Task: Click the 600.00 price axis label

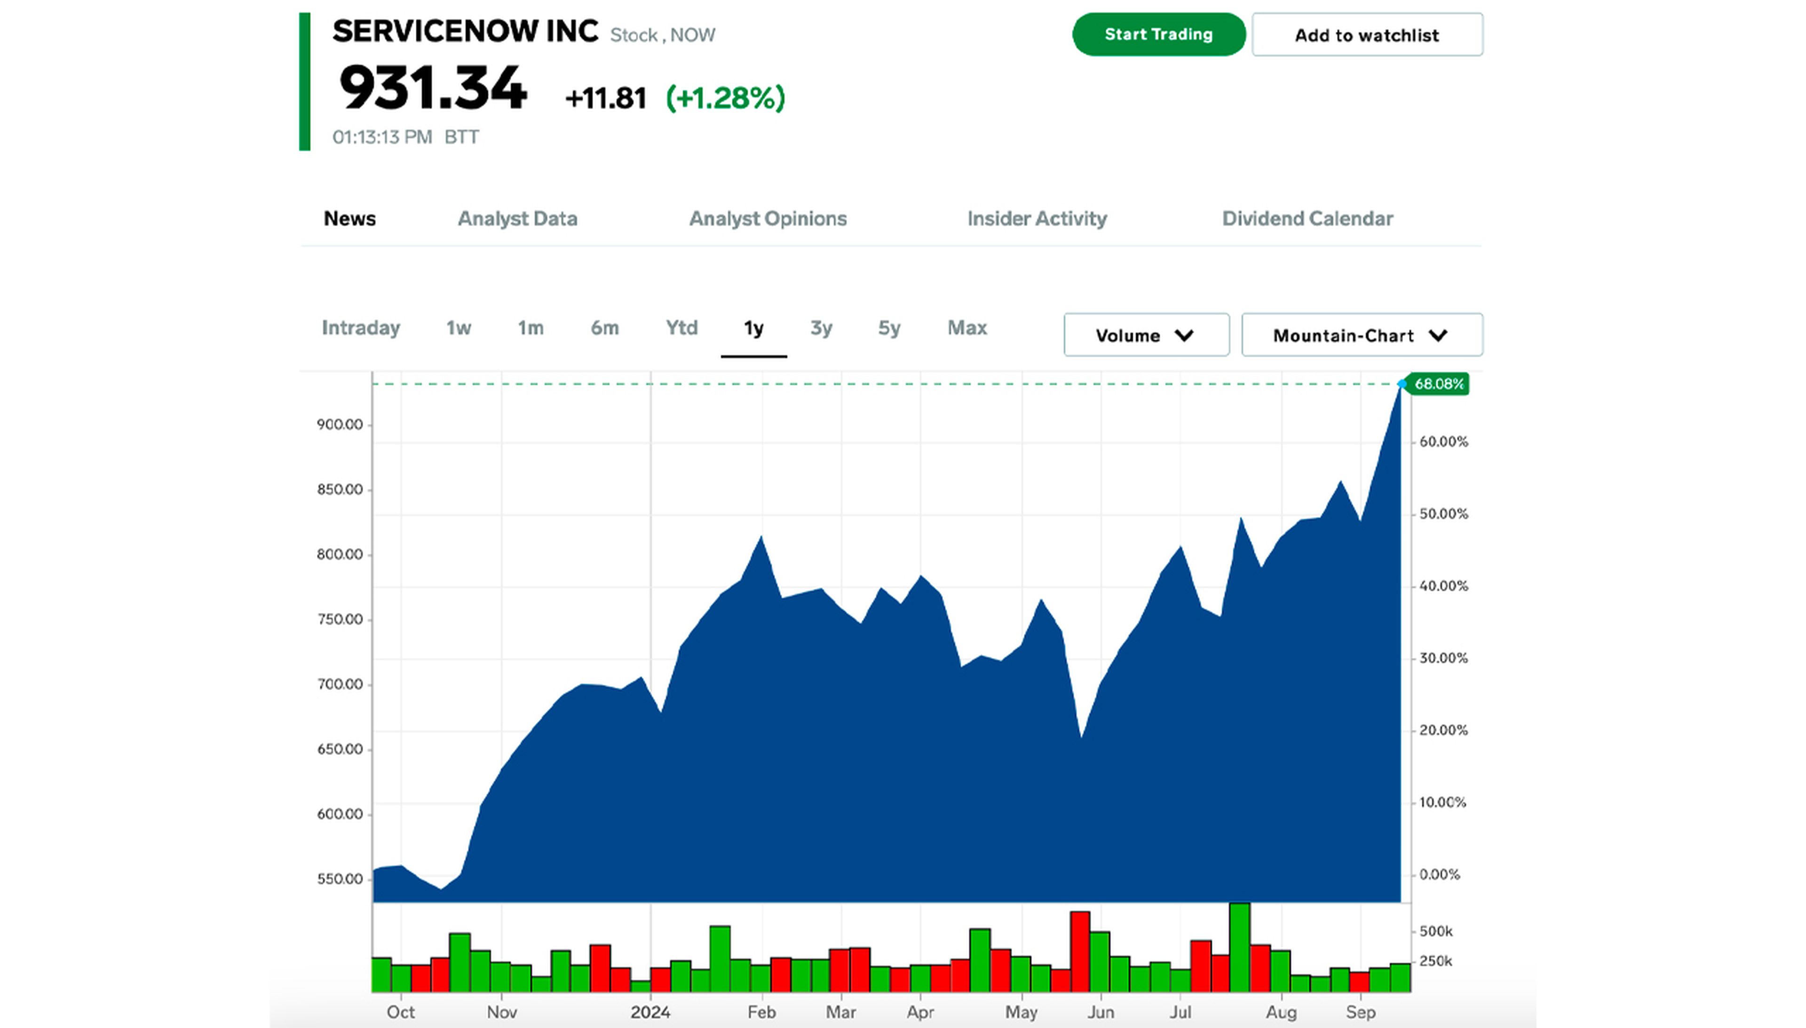Action: pyautogui.click(x=340, y=814)
